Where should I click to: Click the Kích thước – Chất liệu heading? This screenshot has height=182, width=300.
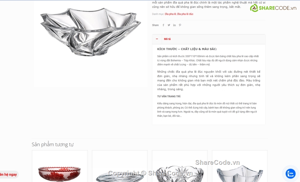coord(187,49)
